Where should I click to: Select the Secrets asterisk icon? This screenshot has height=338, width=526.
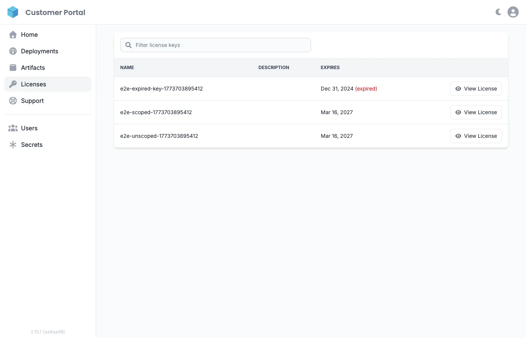12,145
